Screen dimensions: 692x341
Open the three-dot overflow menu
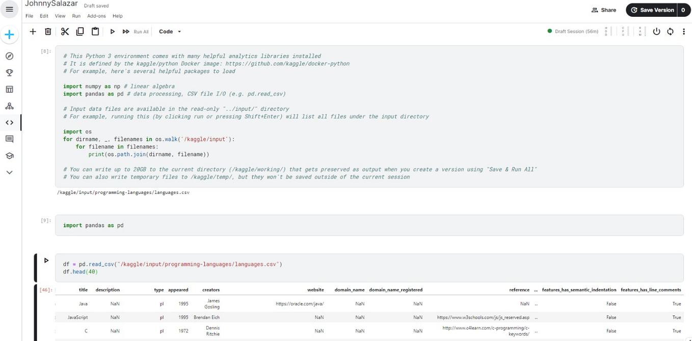click(684, 31)
